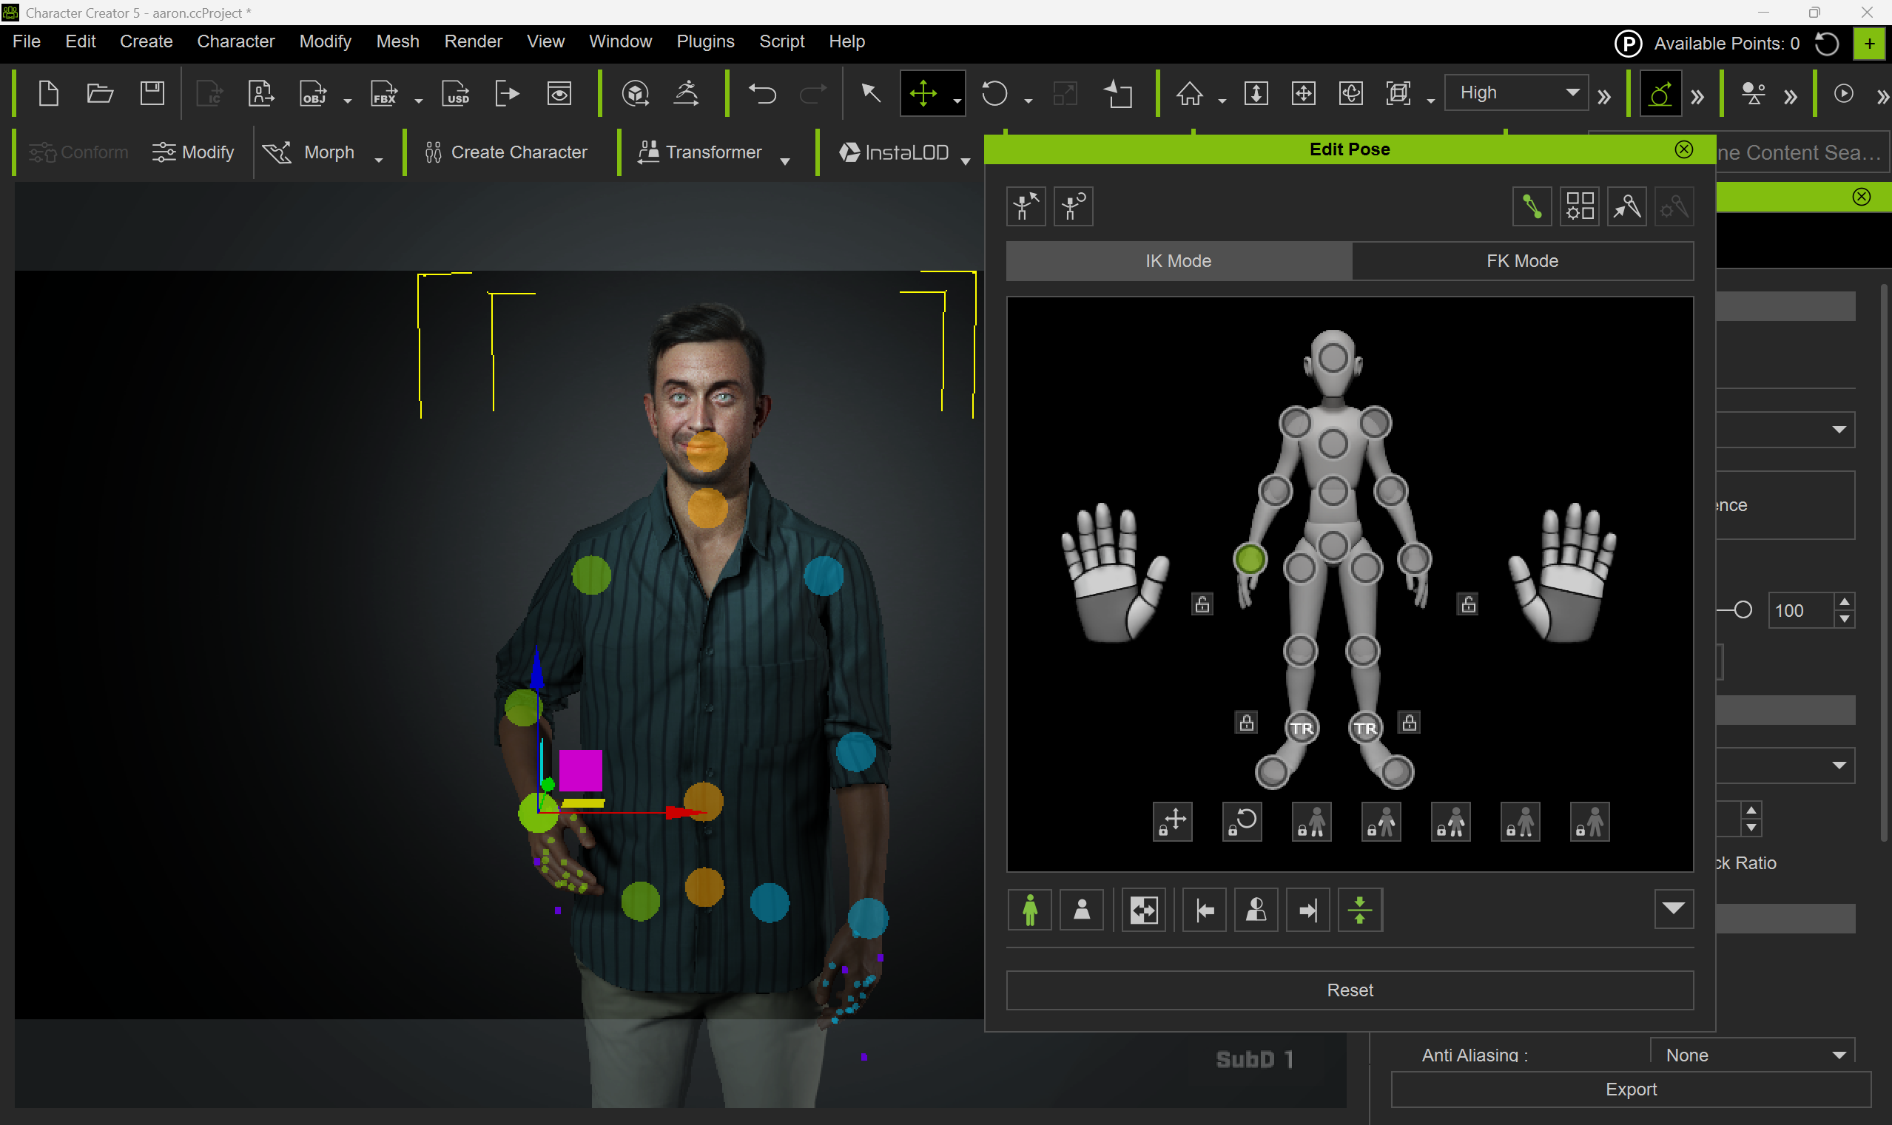The height and width of the screenshot is (1125, 1892).
Task: Activate the Move transform tool
Action: click(x=923, y=94)
